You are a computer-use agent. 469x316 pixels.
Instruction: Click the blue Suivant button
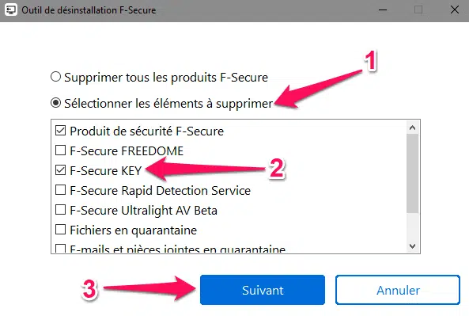click(x=263, y=290)
